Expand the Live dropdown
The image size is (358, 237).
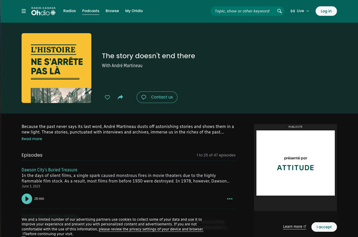(x=300, y=11)
